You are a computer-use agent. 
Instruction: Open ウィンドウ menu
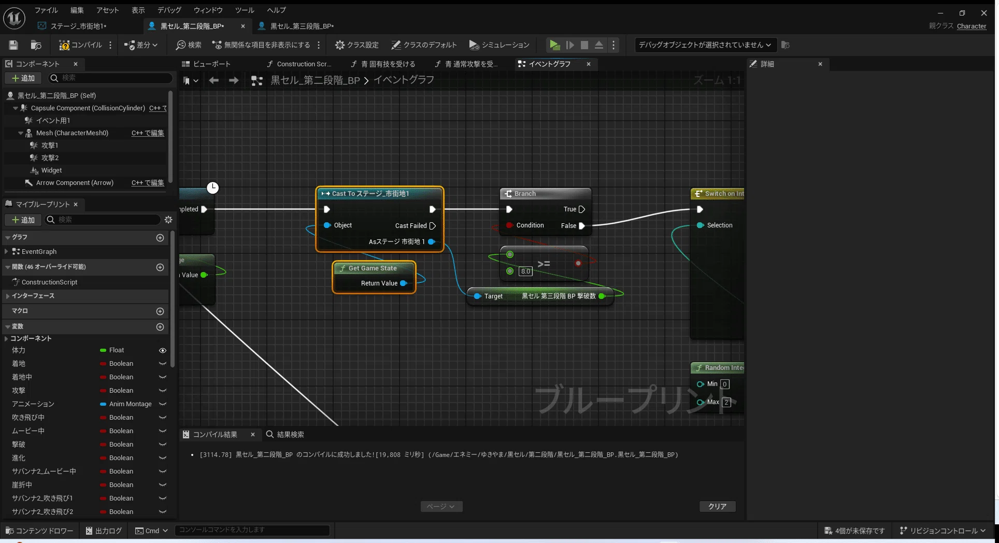208,10
